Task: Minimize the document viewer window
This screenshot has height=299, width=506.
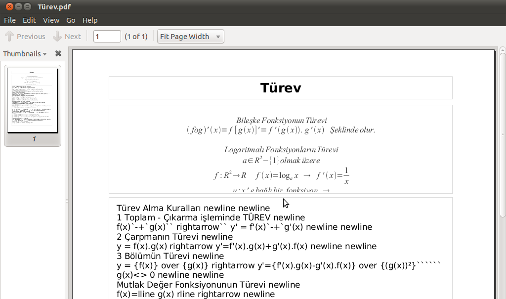Action: pyautogui.click(x=19, y=6)
